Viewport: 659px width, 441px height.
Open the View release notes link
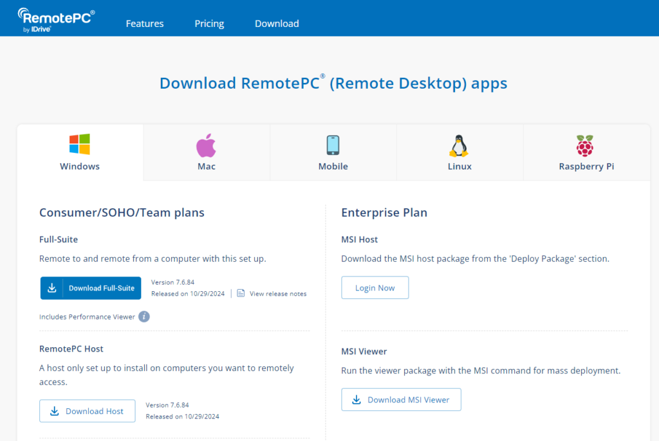pyautogui.click(x=278, y=294)
